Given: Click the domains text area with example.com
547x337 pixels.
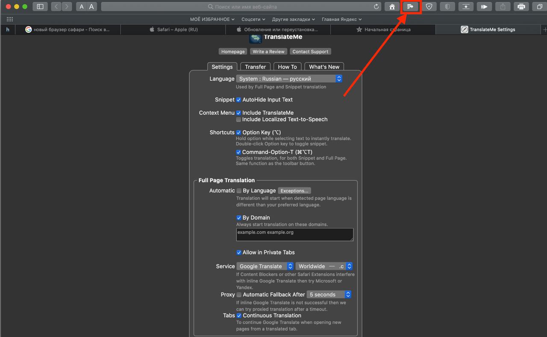Looking at the screenshot, I should click(295, 235).
